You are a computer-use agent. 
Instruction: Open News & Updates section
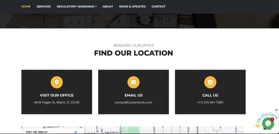[x=132, y=7]
